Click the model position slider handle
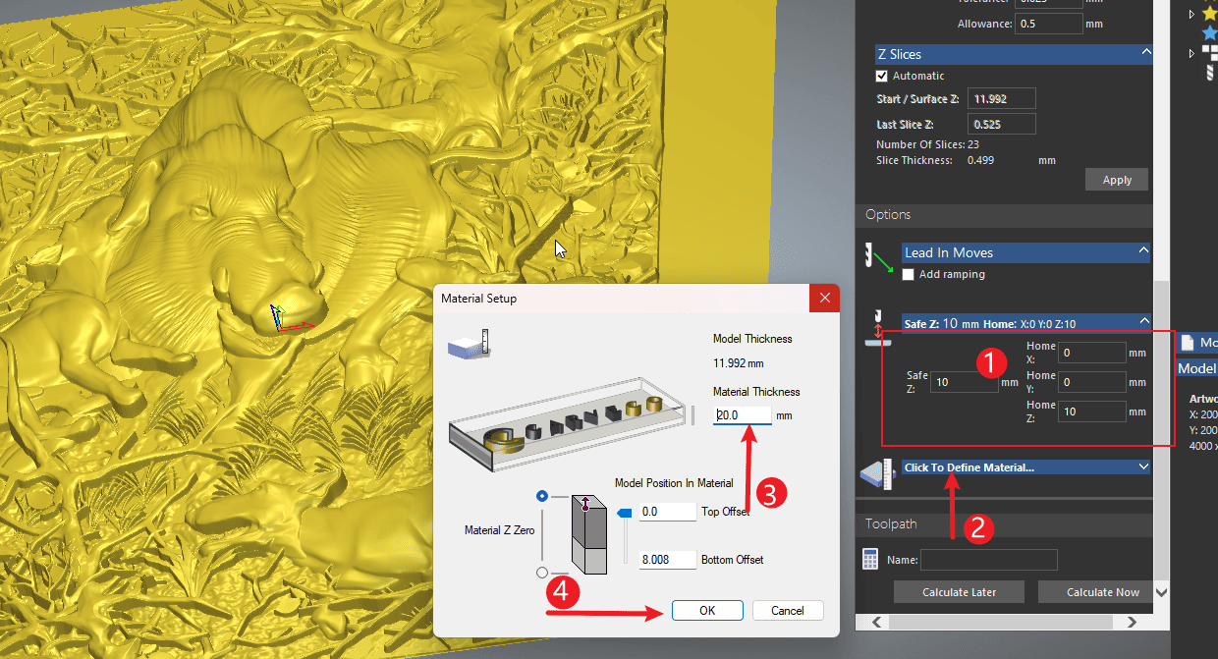Viewport: 1218px width, 659px height. click(x=624, y=512)
